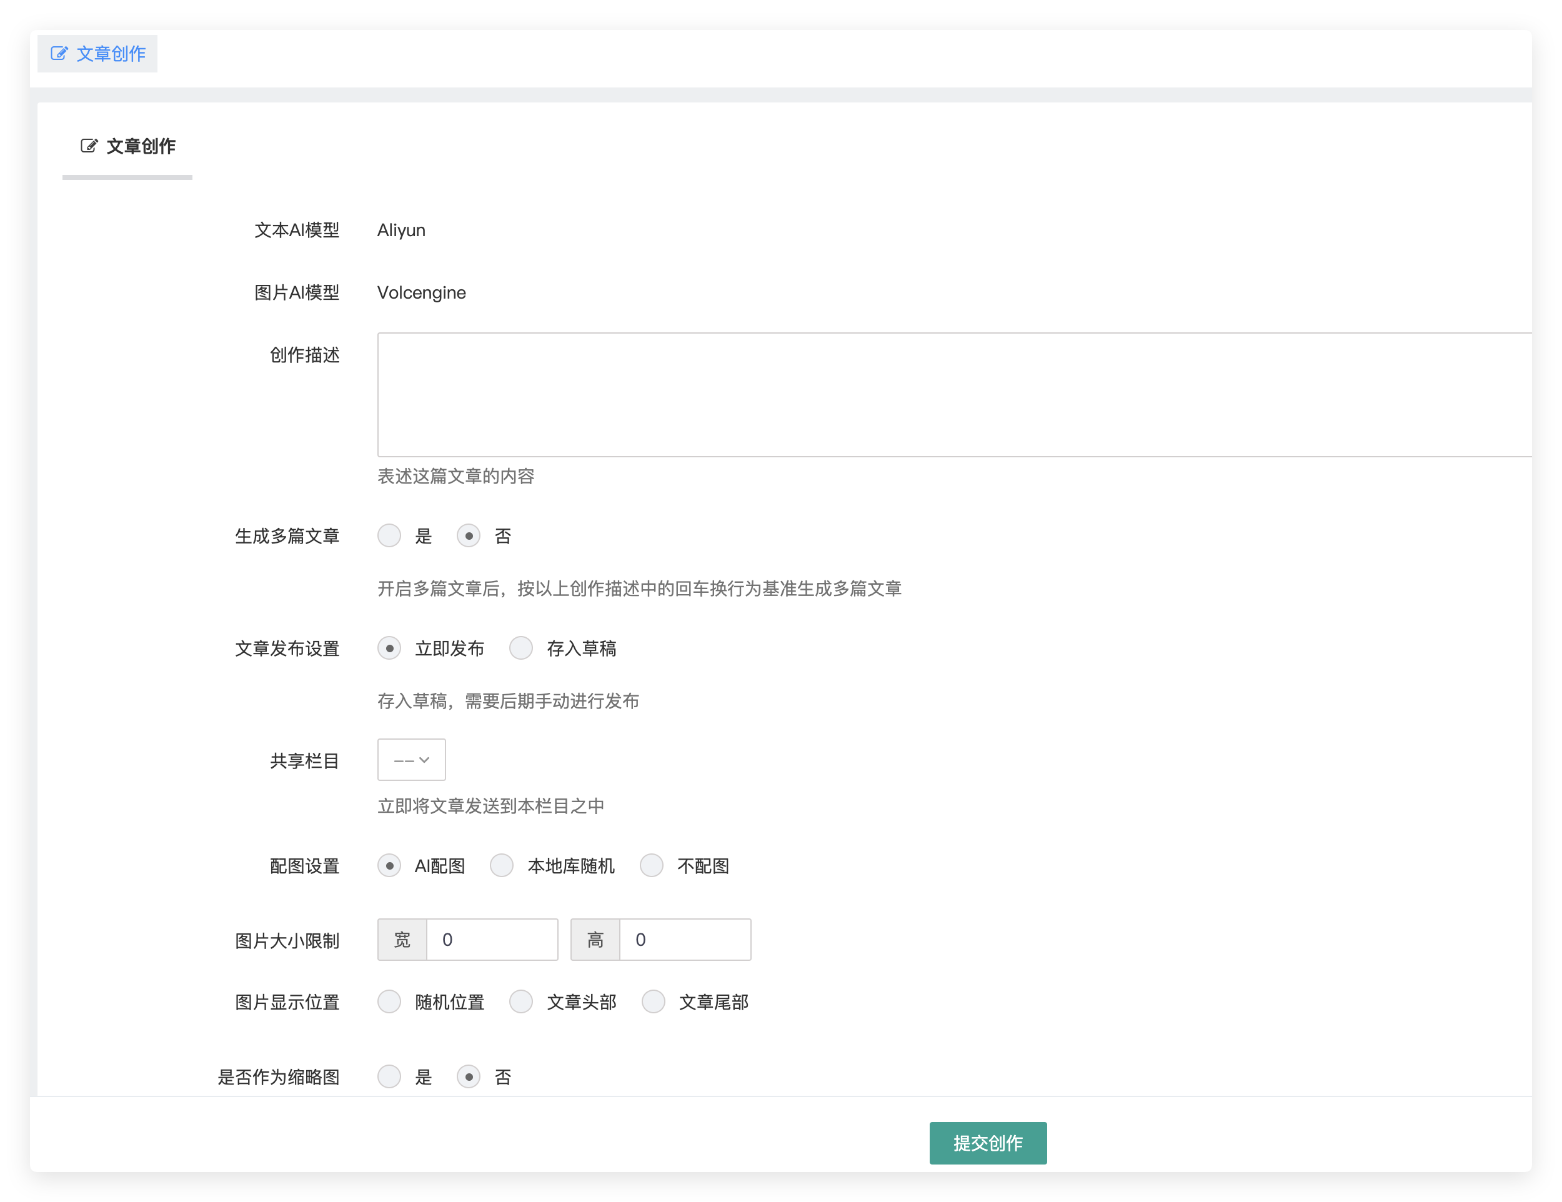Choose 立即发布 publish option
Viewport: 1562px width, 1202px height.
point(390,648)
